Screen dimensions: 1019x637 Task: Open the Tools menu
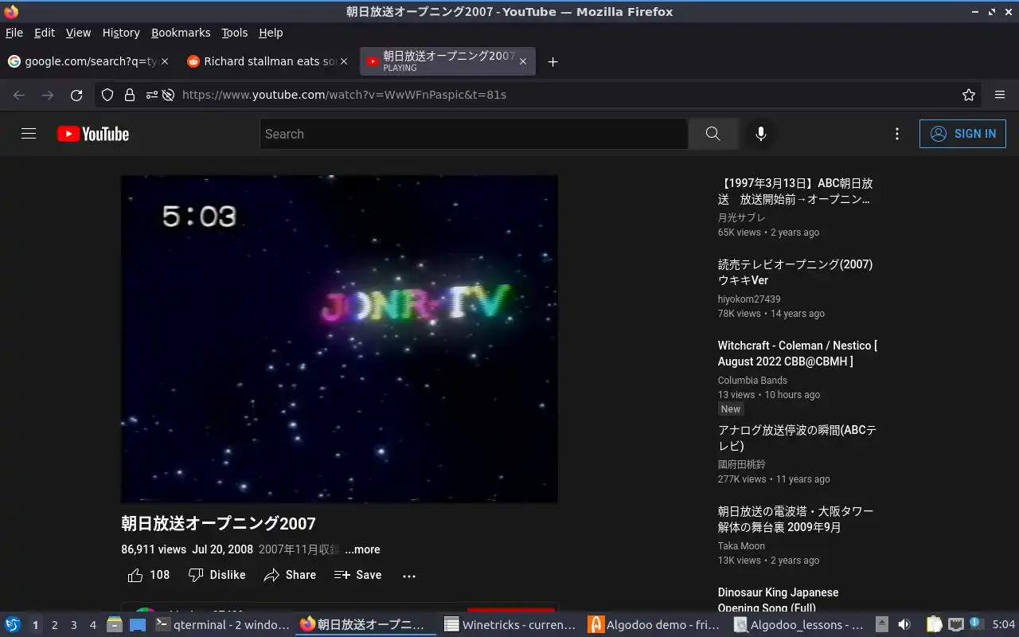235,33
